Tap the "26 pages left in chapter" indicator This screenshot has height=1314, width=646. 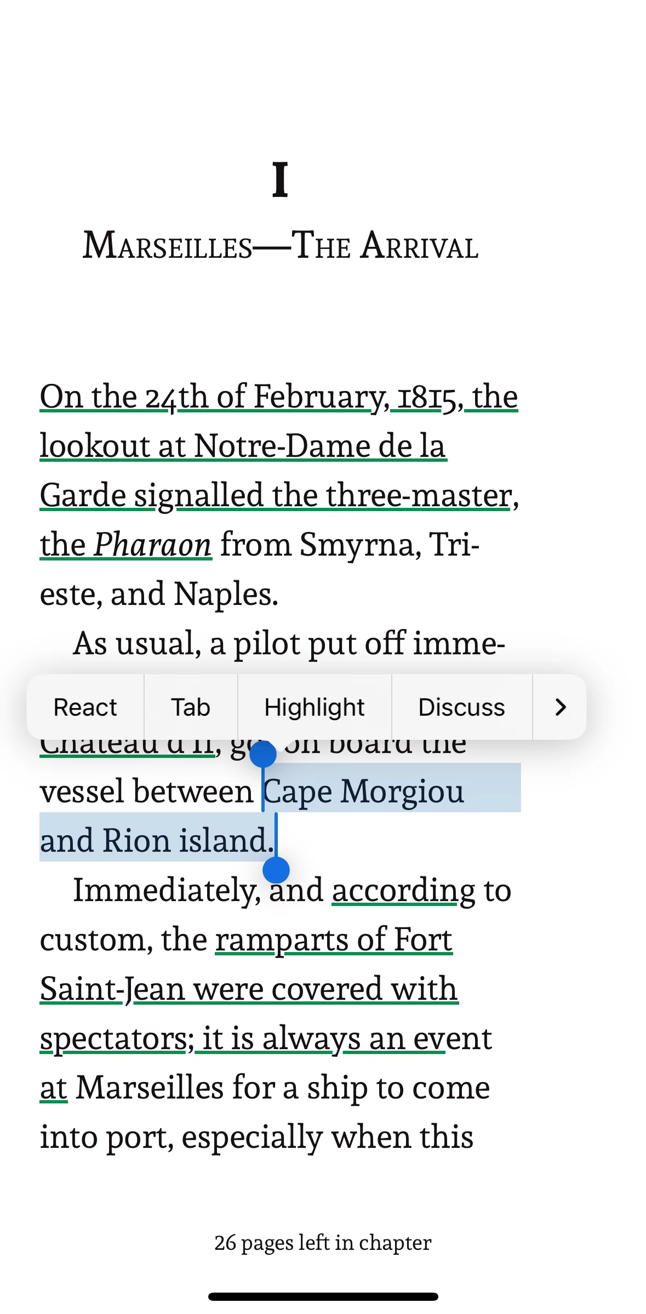coord(323,1243)
